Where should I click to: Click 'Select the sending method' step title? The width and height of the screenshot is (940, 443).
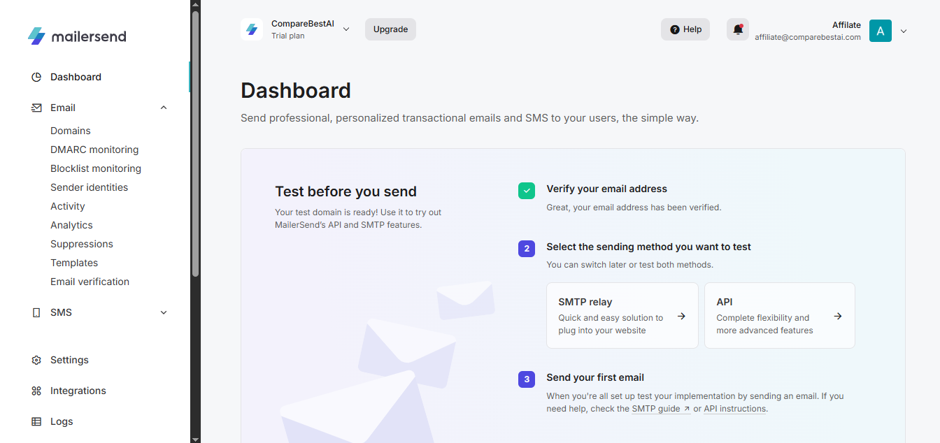click(648, 247)
